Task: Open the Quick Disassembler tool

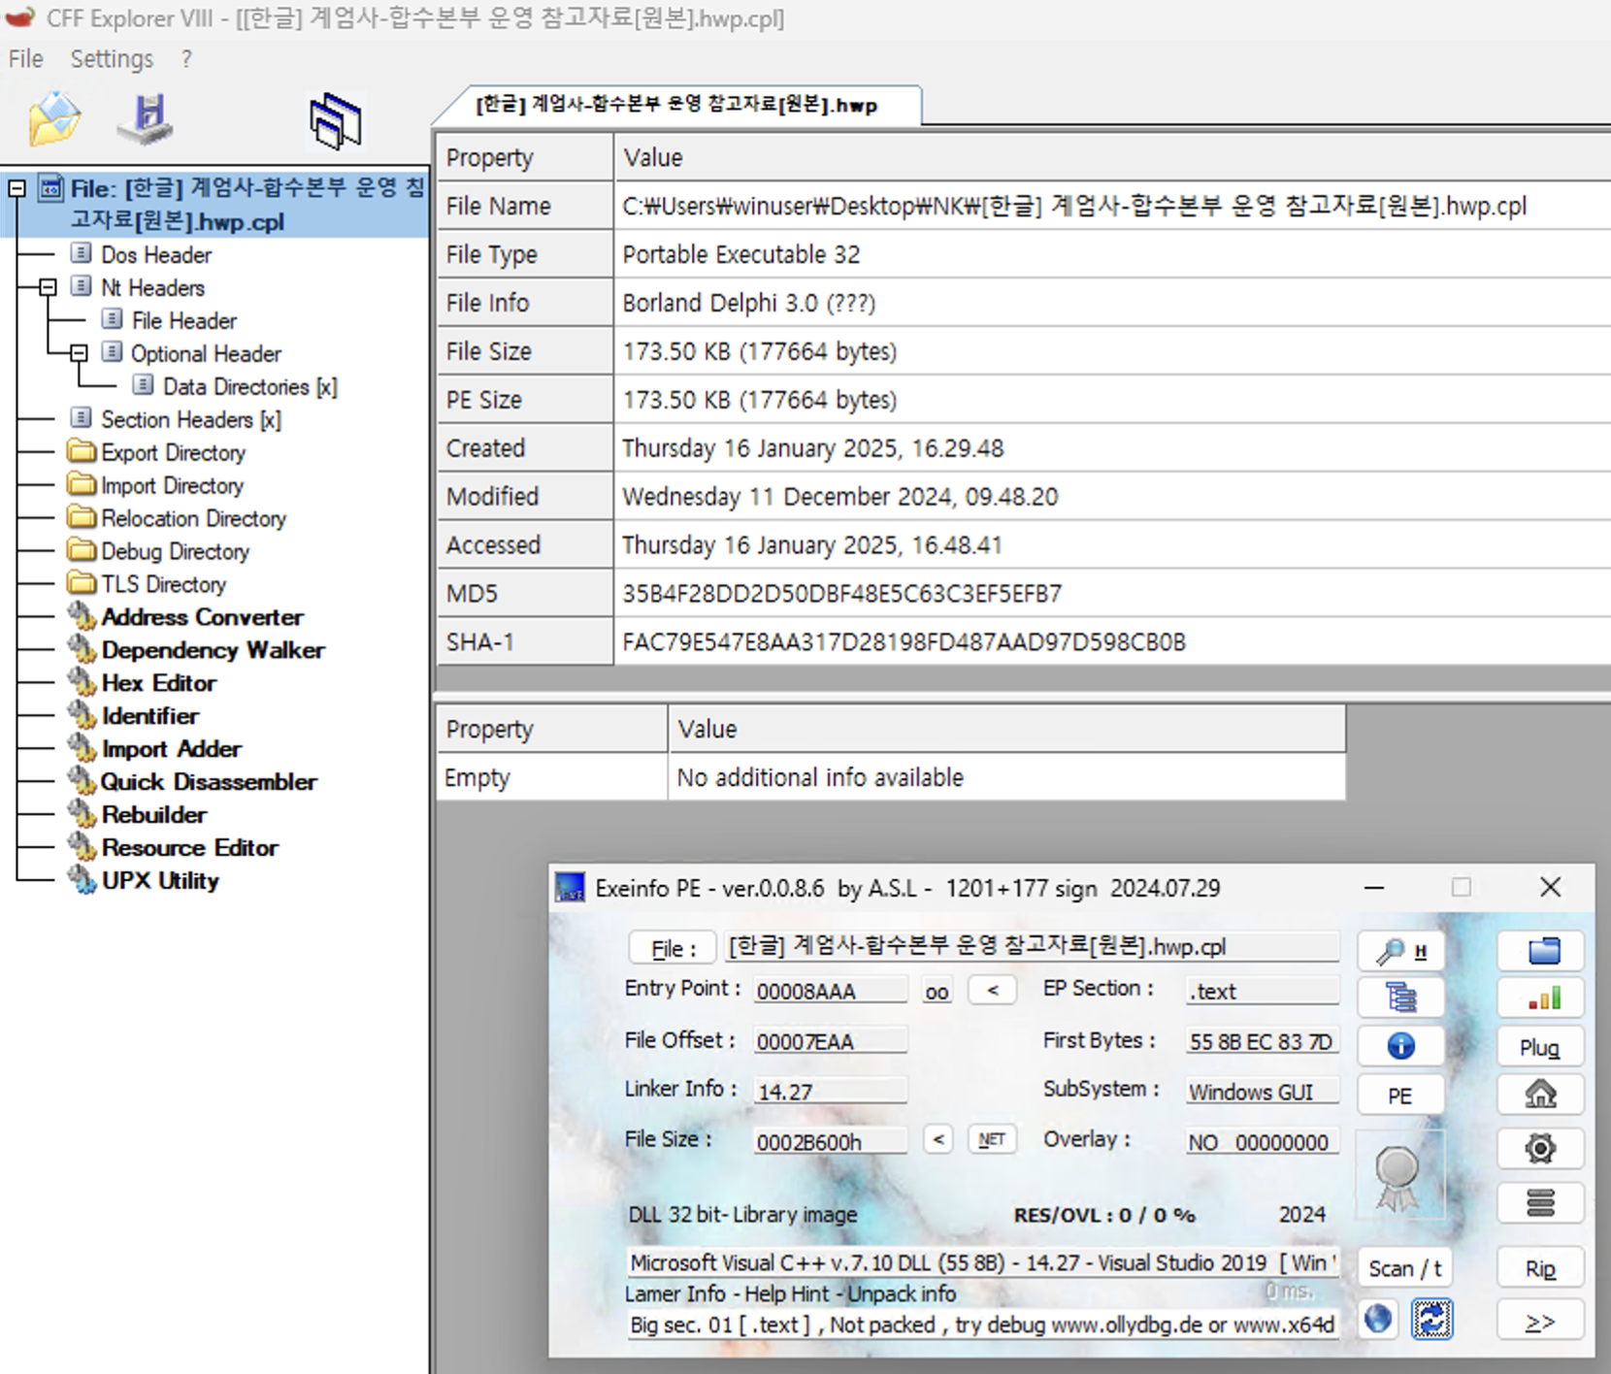Action: point(208,782)
